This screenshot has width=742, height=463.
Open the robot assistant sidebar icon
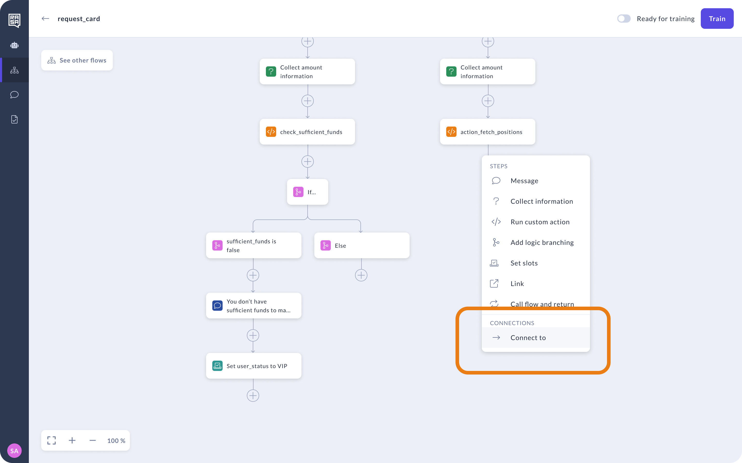coord(14,45)
